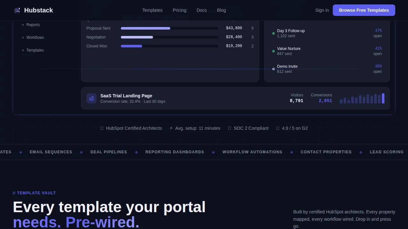Click the conversions sparkline chart
Screen dimensions: 408x229
[x=362, y=99]
